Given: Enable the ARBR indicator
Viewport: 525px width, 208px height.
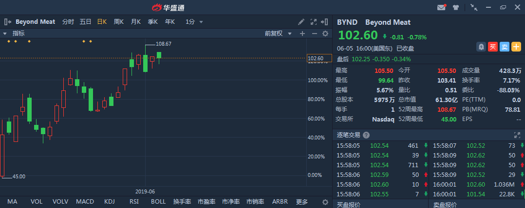Looking at the screenshot, I should 280,202.
